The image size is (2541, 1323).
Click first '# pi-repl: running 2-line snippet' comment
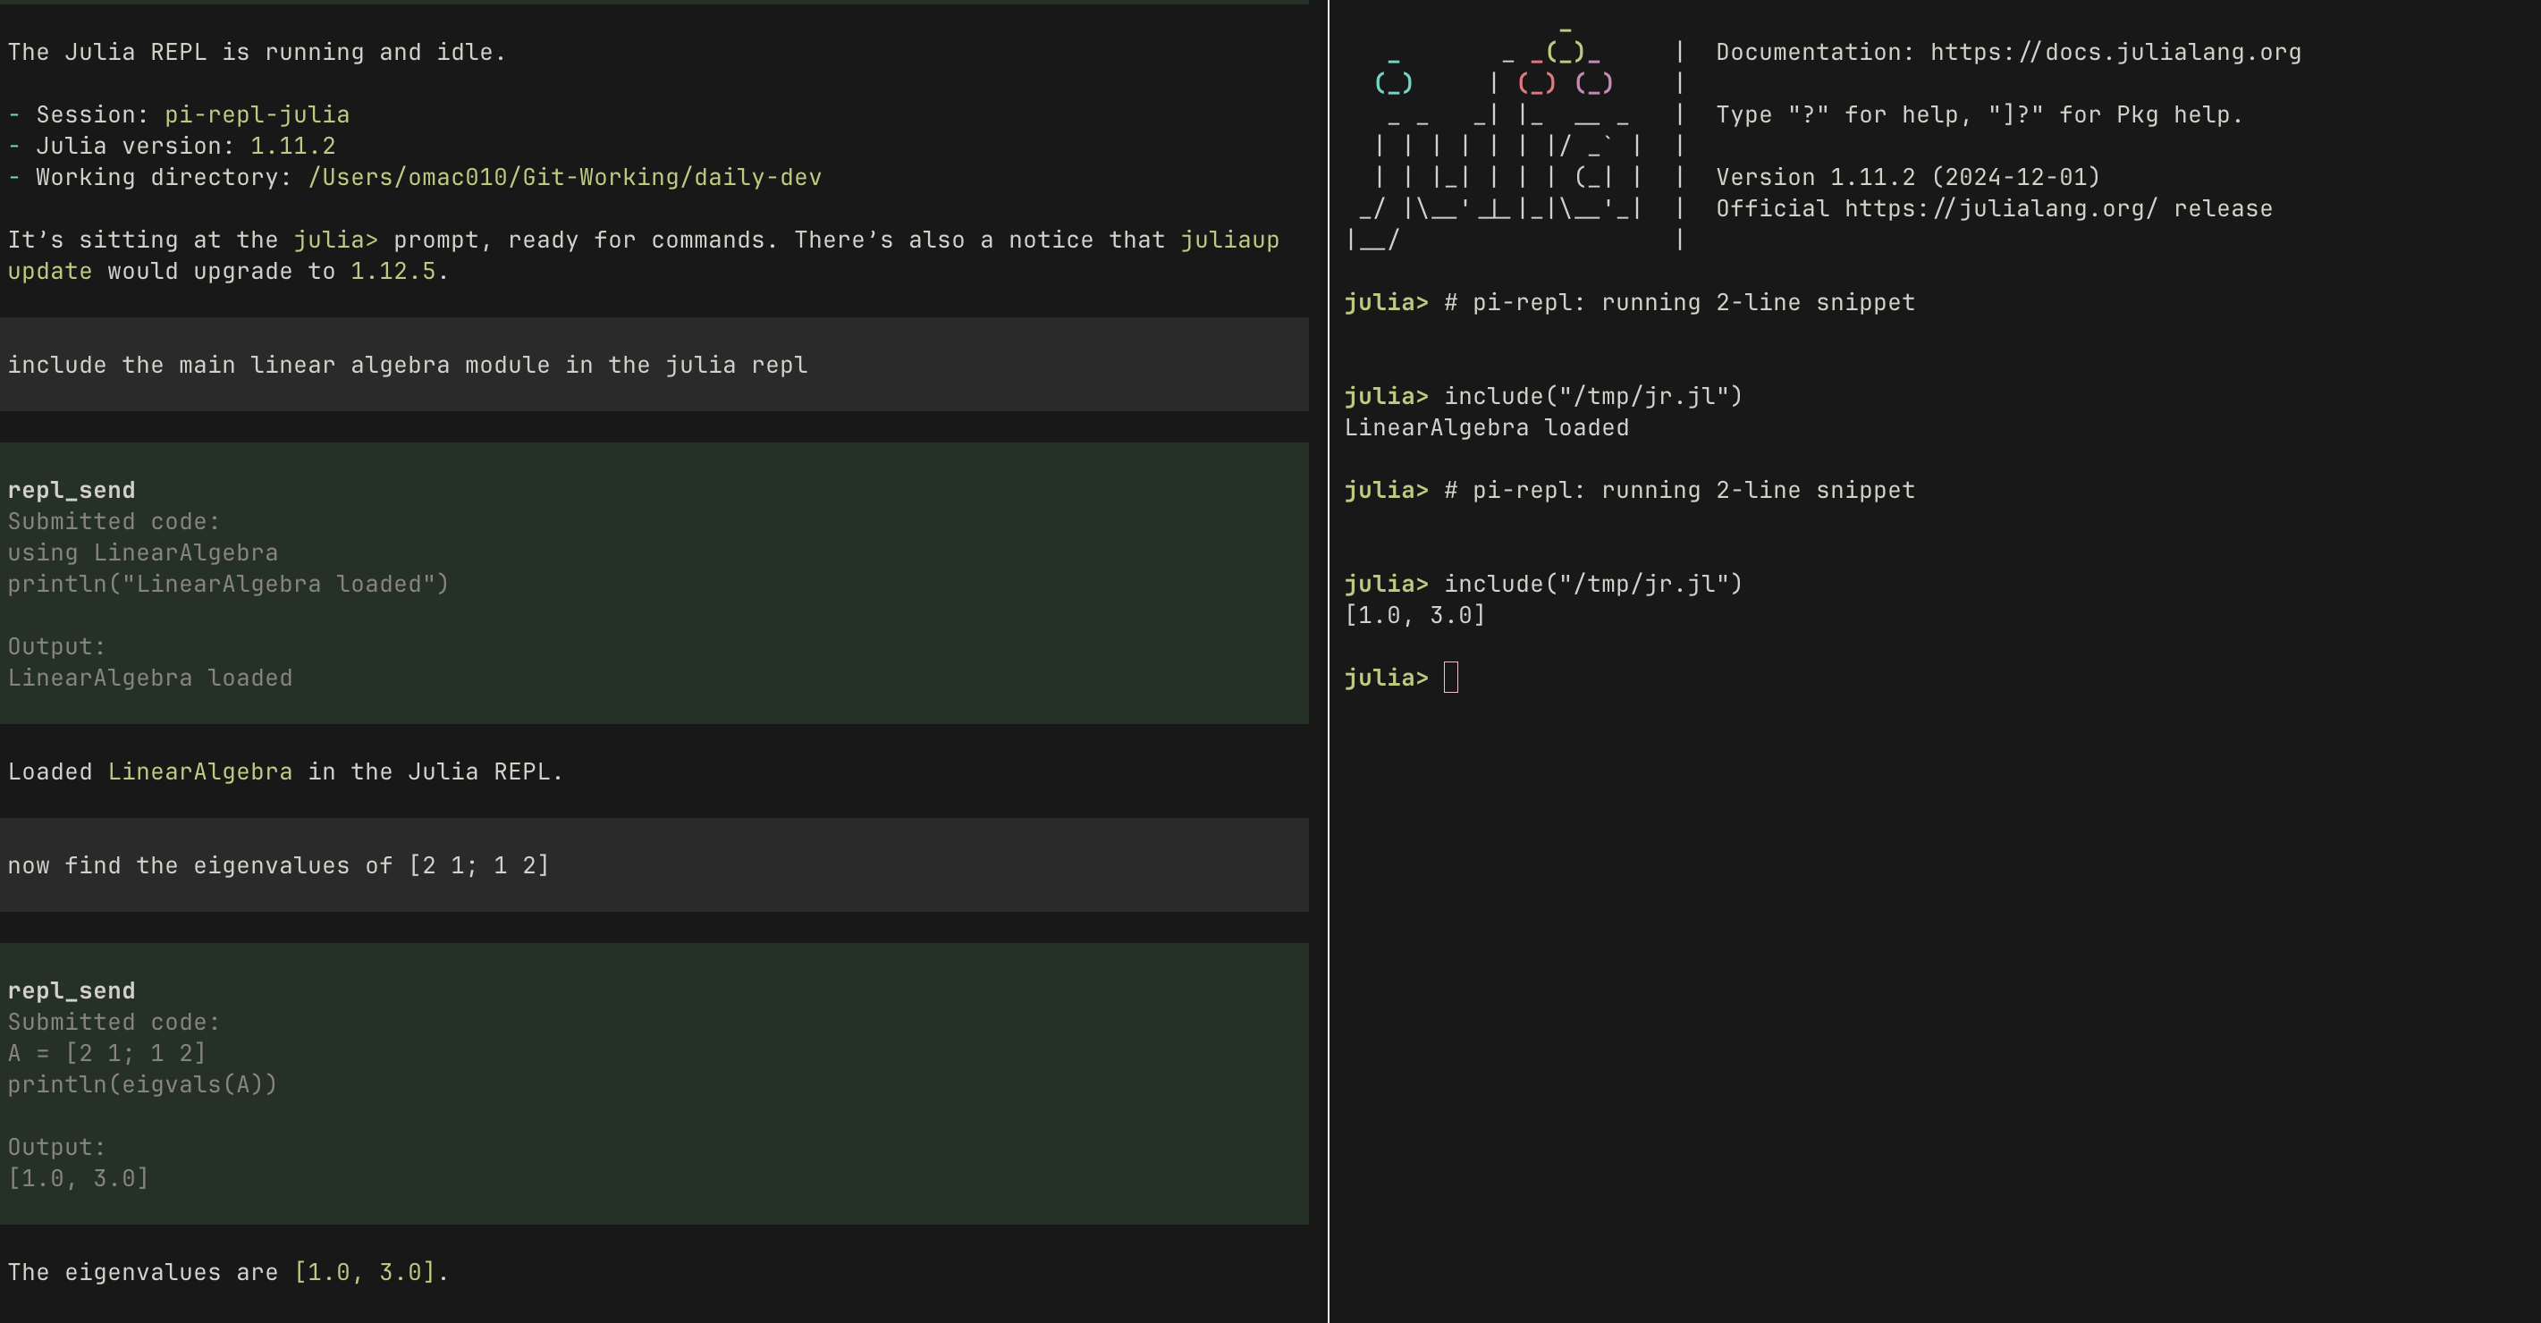pos(1679,303)
